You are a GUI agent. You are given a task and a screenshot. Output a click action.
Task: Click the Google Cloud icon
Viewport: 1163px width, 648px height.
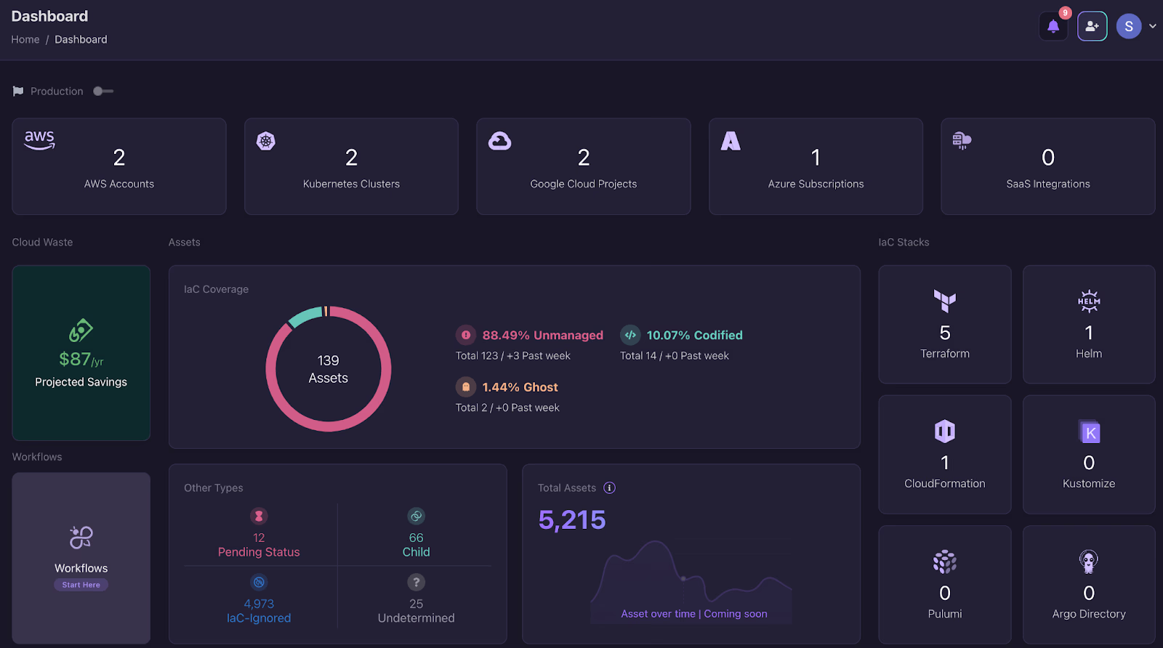pos(499,141)
